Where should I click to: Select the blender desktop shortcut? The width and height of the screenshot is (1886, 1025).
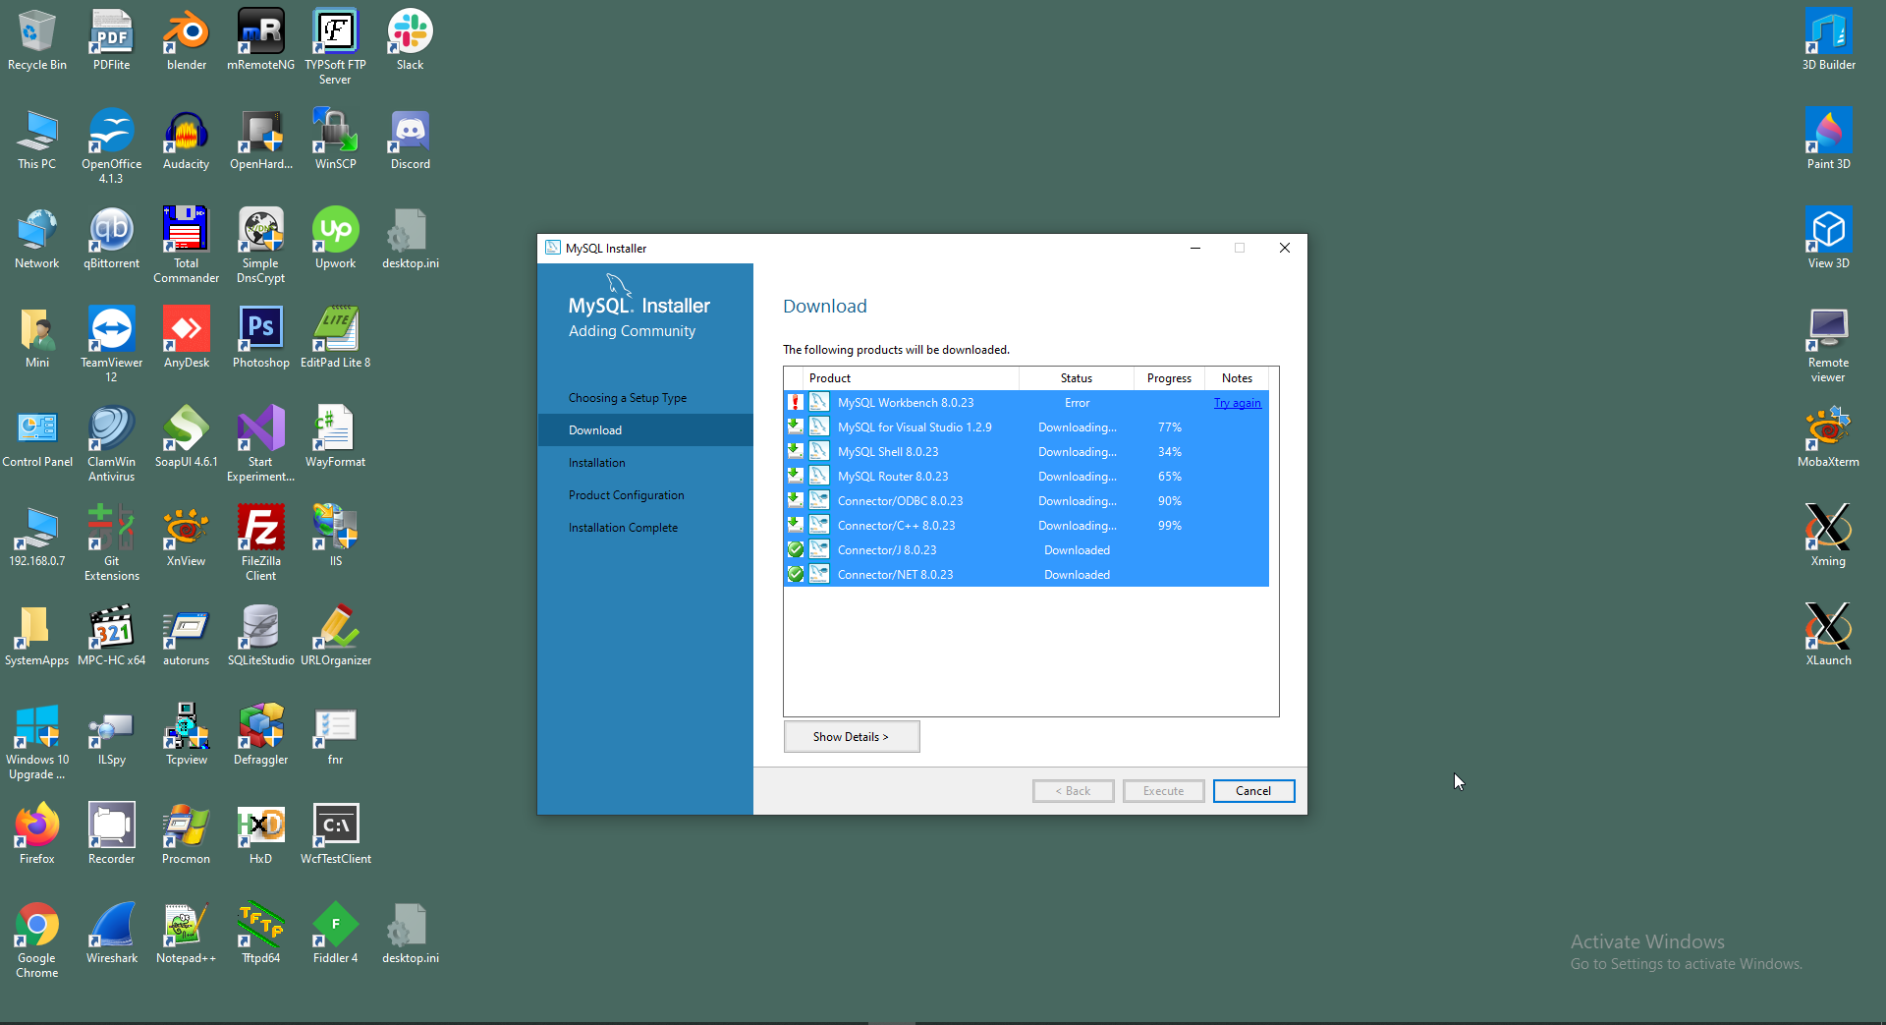pos(187,40)
